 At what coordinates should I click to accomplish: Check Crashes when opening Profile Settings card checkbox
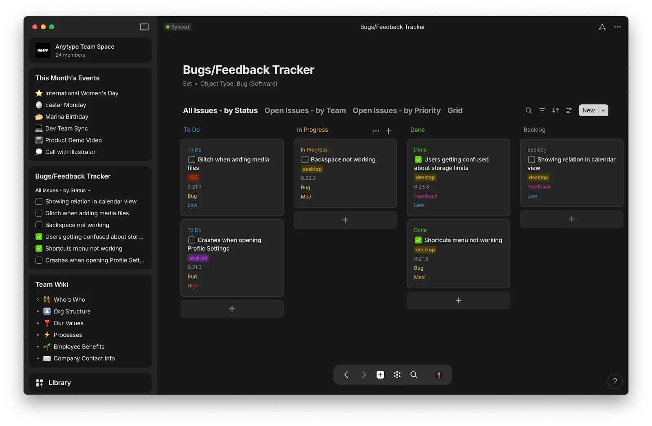192,240
